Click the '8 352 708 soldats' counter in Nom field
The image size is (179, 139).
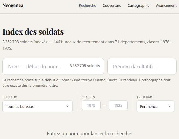click(x=85, y=66)
